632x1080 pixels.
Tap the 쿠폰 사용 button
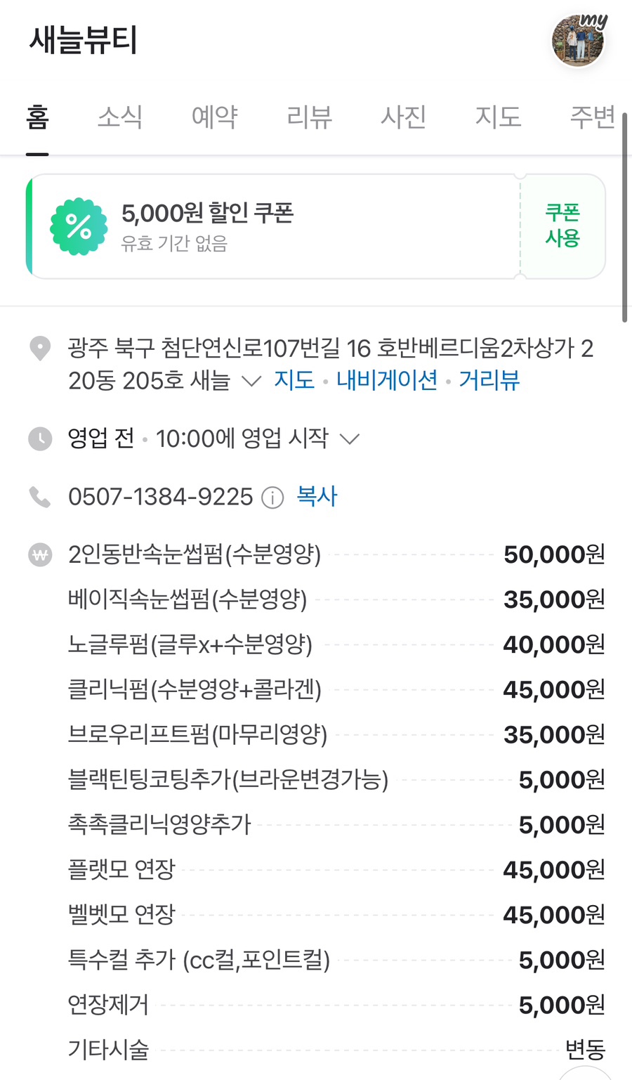(562, 226)
